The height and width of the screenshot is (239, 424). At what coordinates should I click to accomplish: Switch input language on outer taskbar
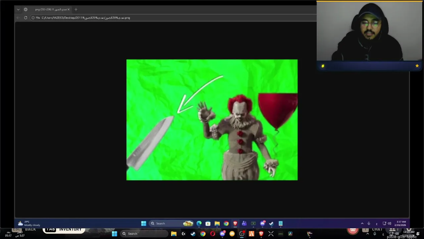click(383, 234)
